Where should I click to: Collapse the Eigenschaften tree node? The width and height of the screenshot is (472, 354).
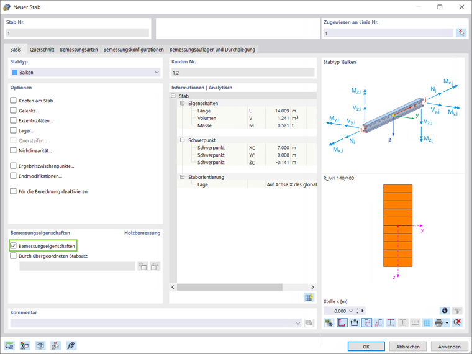pyautogui.click(x=182, y=103)
